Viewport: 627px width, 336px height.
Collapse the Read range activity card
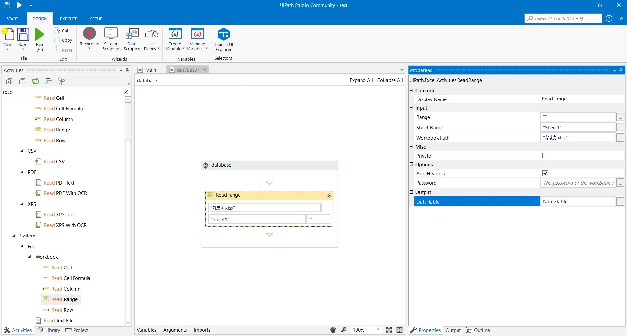329,195
